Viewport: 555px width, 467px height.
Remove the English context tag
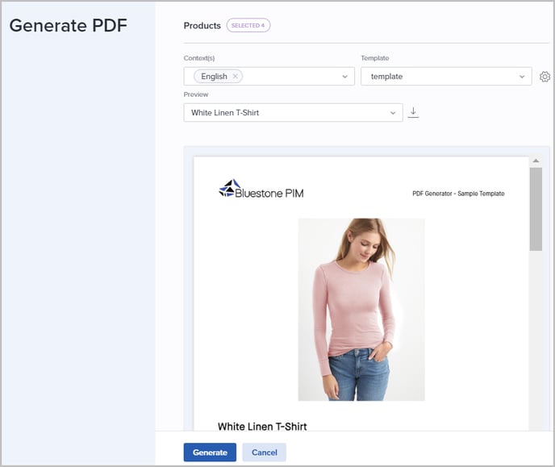235,77
